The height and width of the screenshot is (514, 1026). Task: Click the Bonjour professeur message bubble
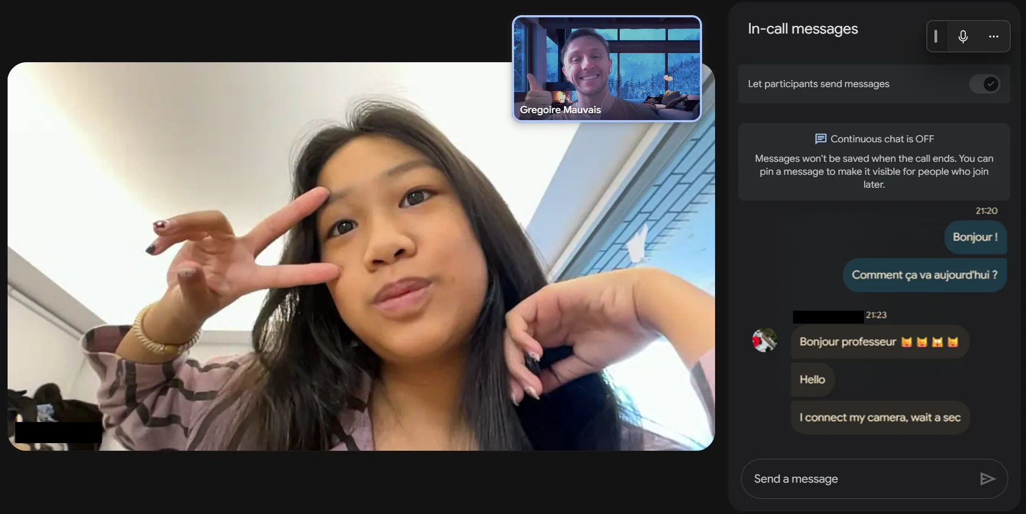[x=879, y=342]
